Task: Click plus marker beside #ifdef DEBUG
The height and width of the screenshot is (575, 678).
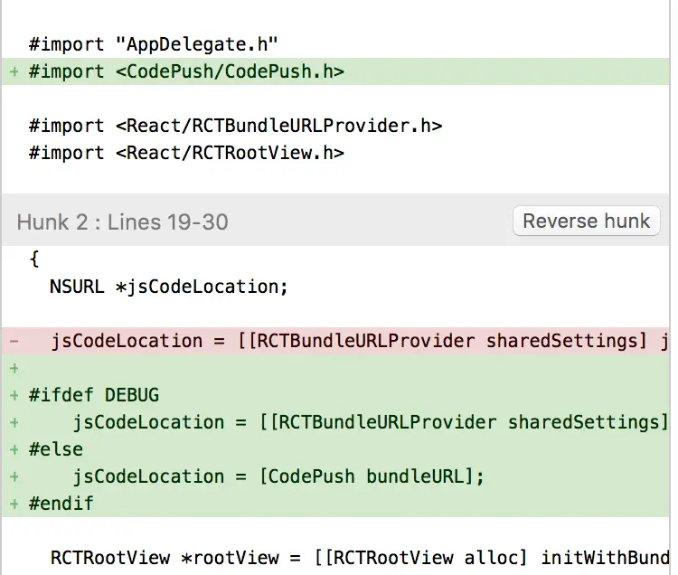Action: 14,395
